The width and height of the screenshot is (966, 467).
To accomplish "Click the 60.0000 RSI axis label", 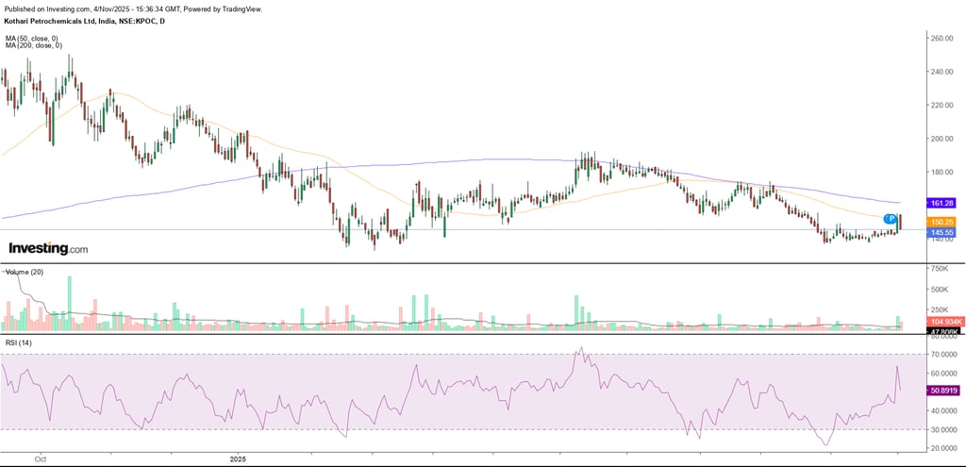I will tap(945, 374).
